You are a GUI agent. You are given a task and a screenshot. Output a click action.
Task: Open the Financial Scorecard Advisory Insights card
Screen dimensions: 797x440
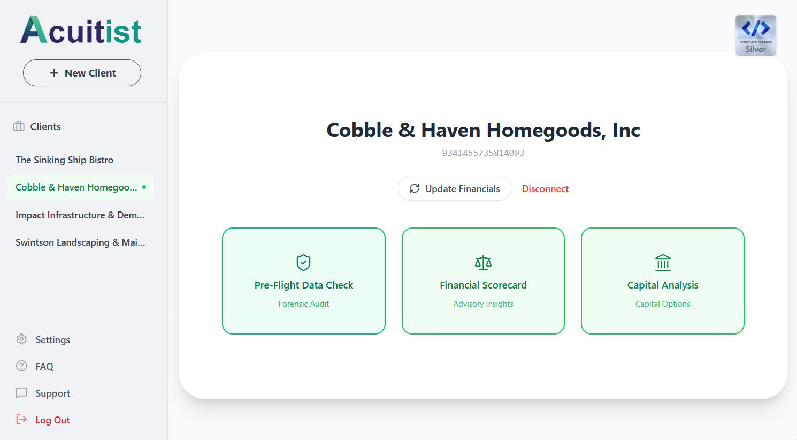pyautogui.click(x=483, y=281)
